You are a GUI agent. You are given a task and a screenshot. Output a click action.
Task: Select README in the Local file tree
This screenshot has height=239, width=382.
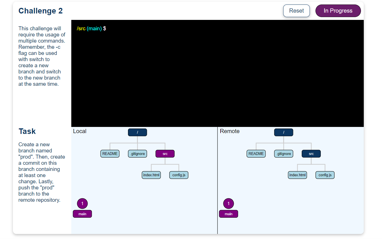(110, 154)
